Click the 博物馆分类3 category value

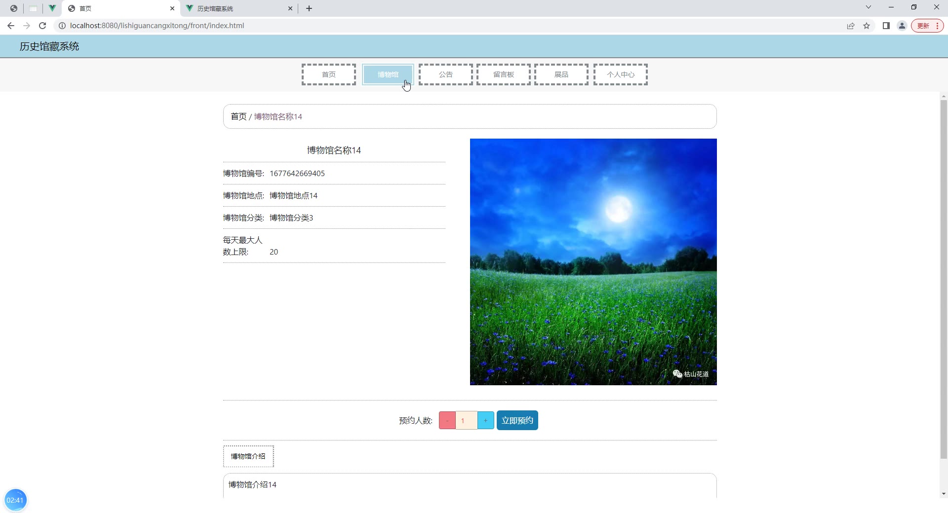pyautogui.click(x=291, y=218)
